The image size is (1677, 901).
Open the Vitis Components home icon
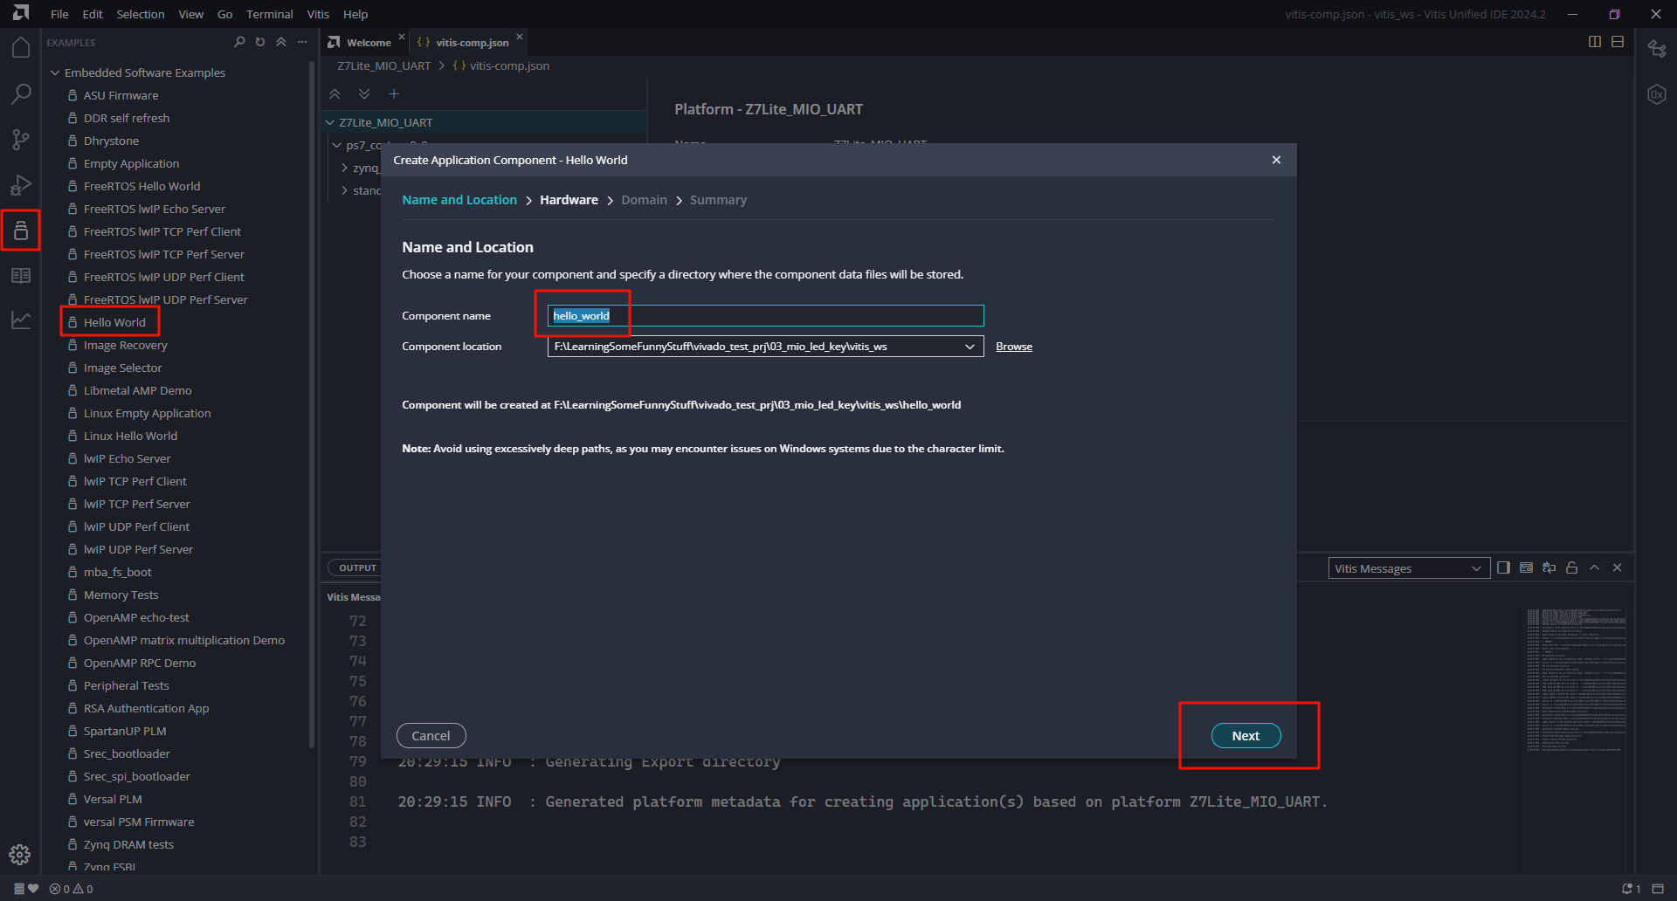(21, 47)
